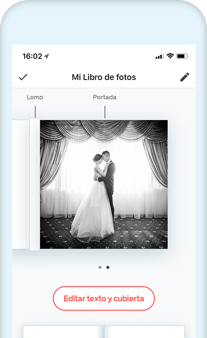Open the left inner page below button
The height and width of the screenshot is (338, 207).
pyautogui.click(x=63, y=332)
